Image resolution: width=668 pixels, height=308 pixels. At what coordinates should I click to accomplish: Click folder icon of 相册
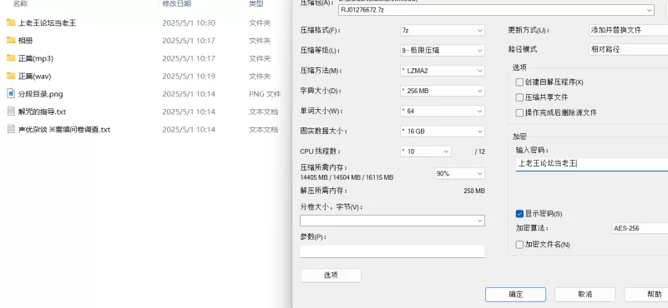[x=11, y=40]
